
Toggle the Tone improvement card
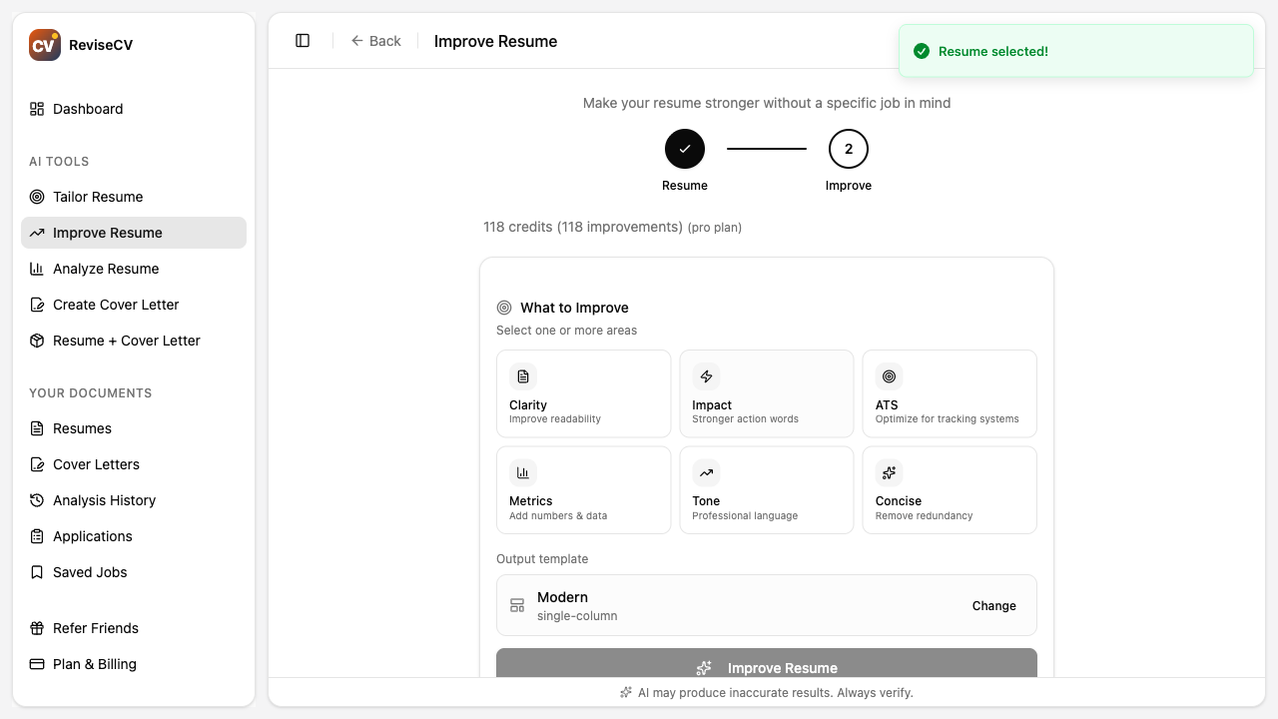pos(766,489)
